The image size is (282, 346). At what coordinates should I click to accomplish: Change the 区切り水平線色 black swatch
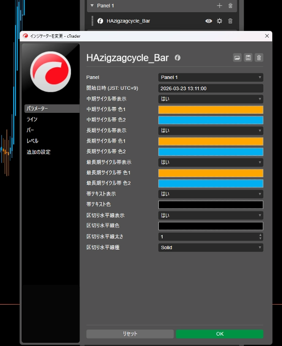click(x=211, y=226)
